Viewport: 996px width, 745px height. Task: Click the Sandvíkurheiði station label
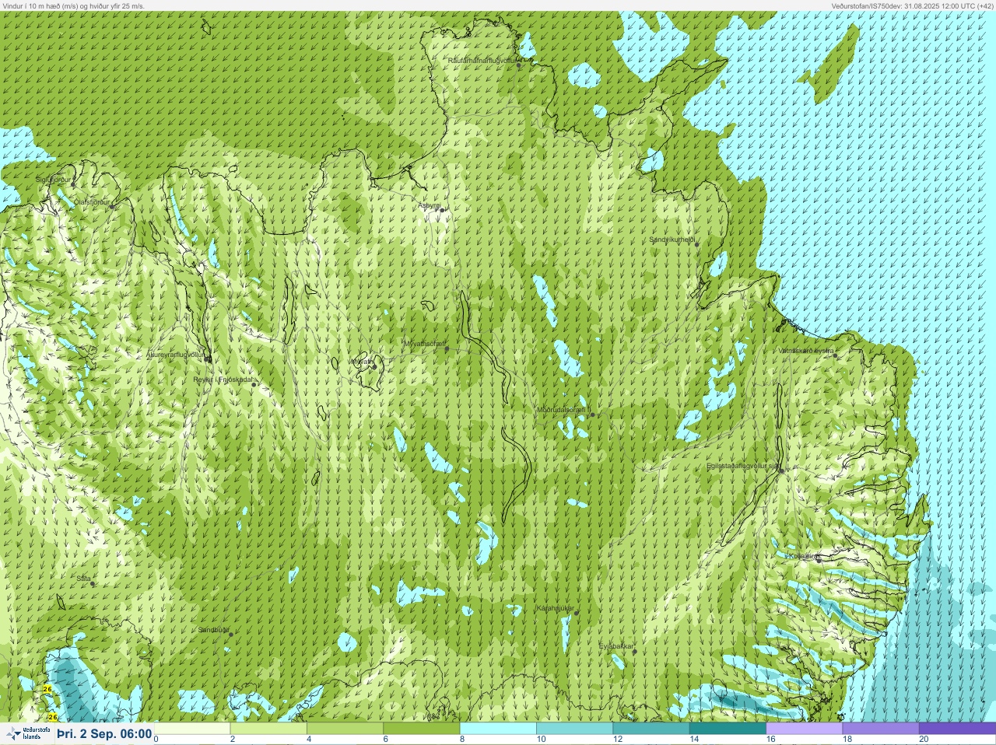click(x=672, y=240)
